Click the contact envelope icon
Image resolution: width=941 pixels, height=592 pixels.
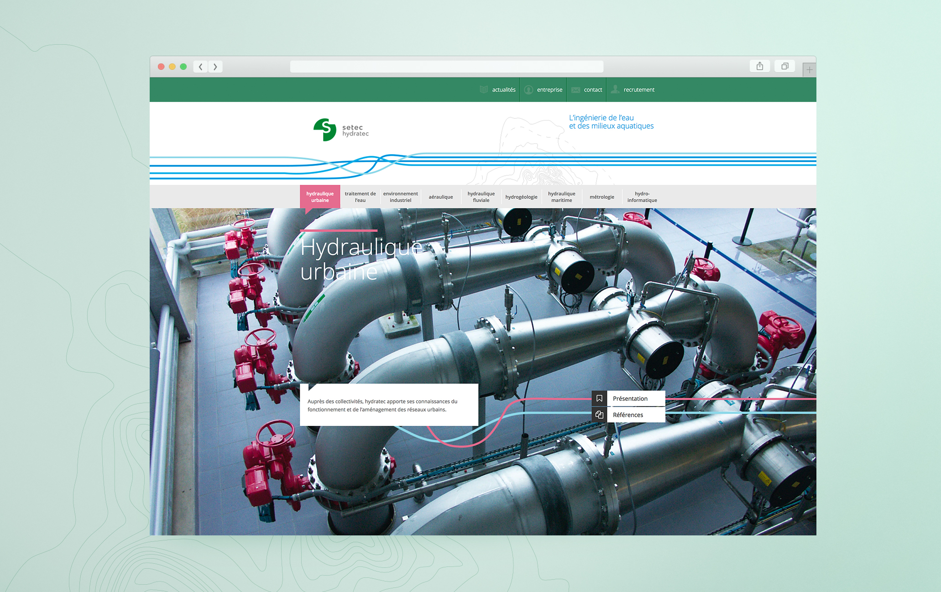(x=575, y=90)
